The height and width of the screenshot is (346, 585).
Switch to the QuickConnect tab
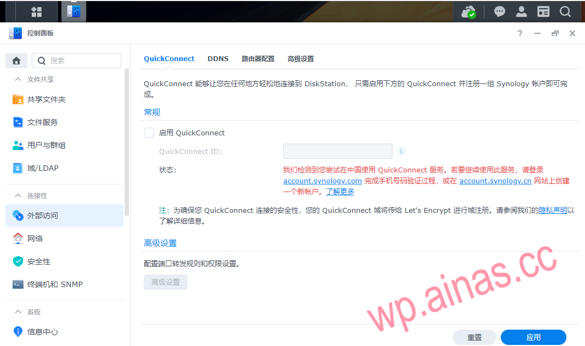click(x=169, y=58)
